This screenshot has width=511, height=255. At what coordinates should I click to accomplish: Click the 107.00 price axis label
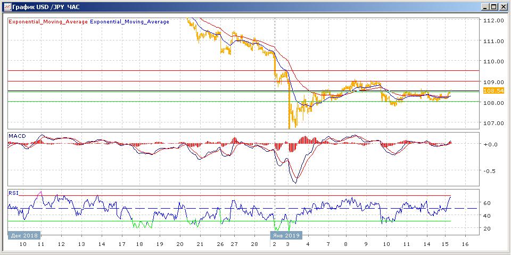click(x=493, y=123)
